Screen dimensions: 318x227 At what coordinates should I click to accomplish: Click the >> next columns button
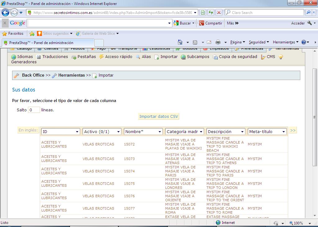pos(293,130)
